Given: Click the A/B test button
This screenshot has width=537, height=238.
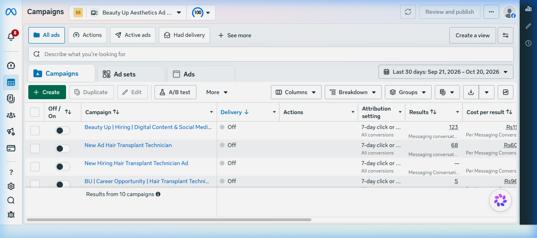Looking at the screenshot, I should pyautogui.click(x=175, y=92).
